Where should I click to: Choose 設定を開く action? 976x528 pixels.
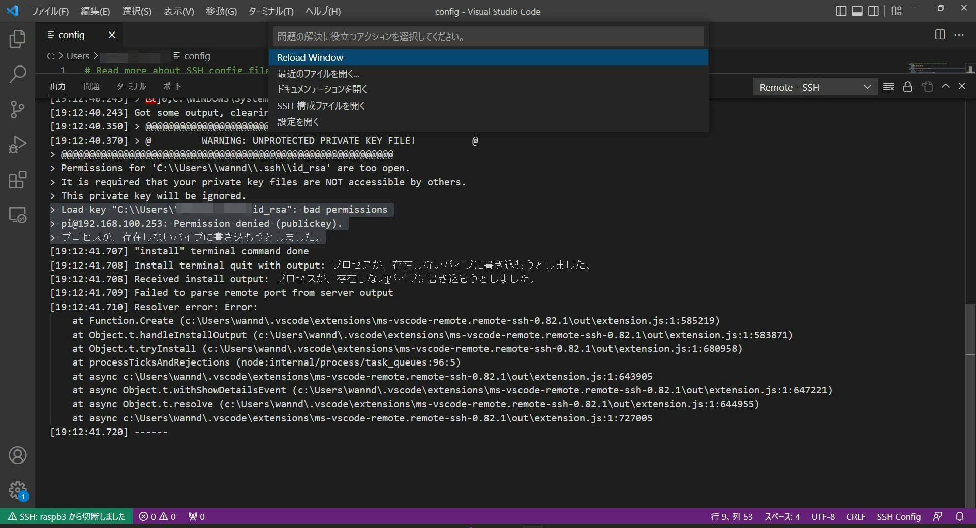point(488,122)
